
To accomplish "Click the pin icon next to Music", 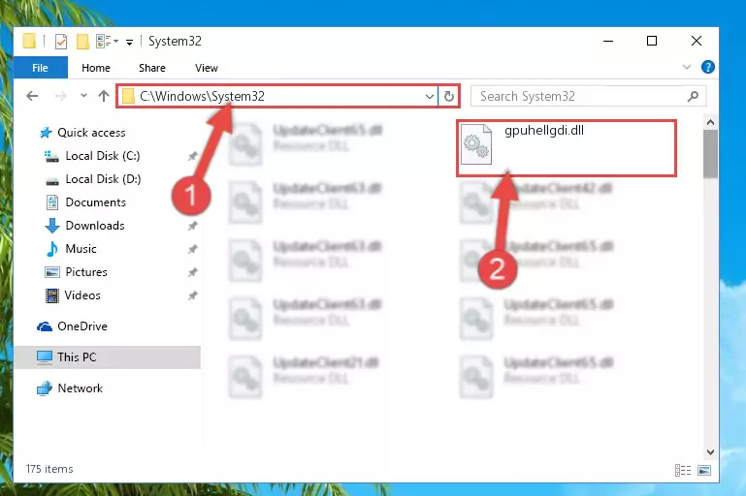I will tap(192, 249).
